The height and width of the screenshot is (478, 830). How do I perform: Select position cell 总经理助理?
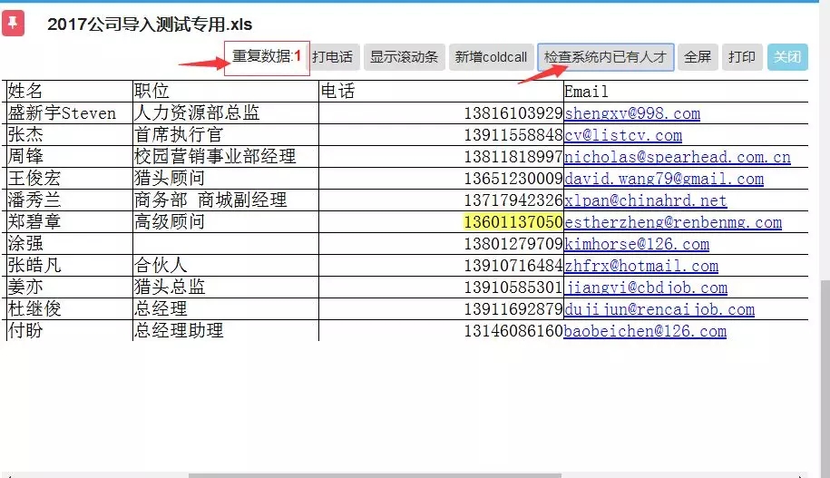pos(226,330)
